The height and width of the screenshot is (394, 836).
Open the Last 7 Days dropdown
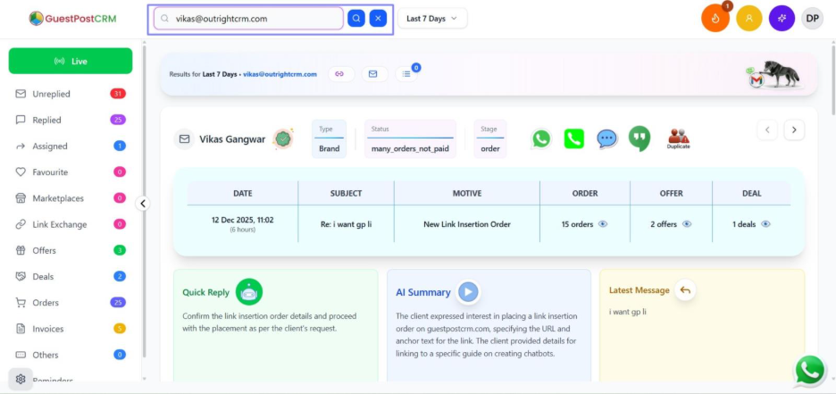click(432, 18)
